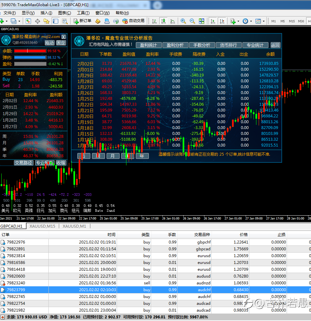Open the 插入(I) menu
The width and height of the screenshot is (311, 321).
click(x=46, y=13)
